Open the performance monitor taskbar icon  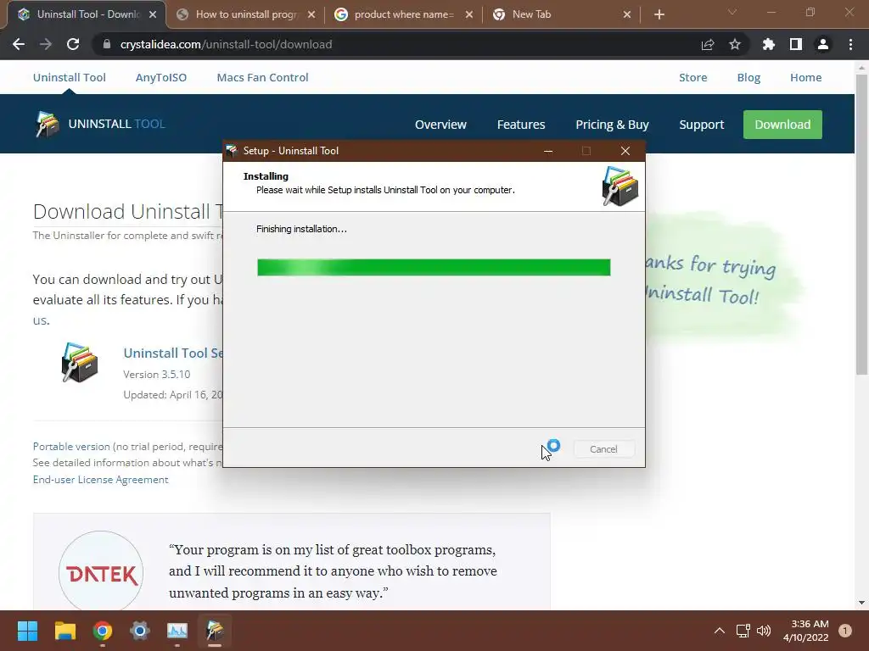point(177,631)
